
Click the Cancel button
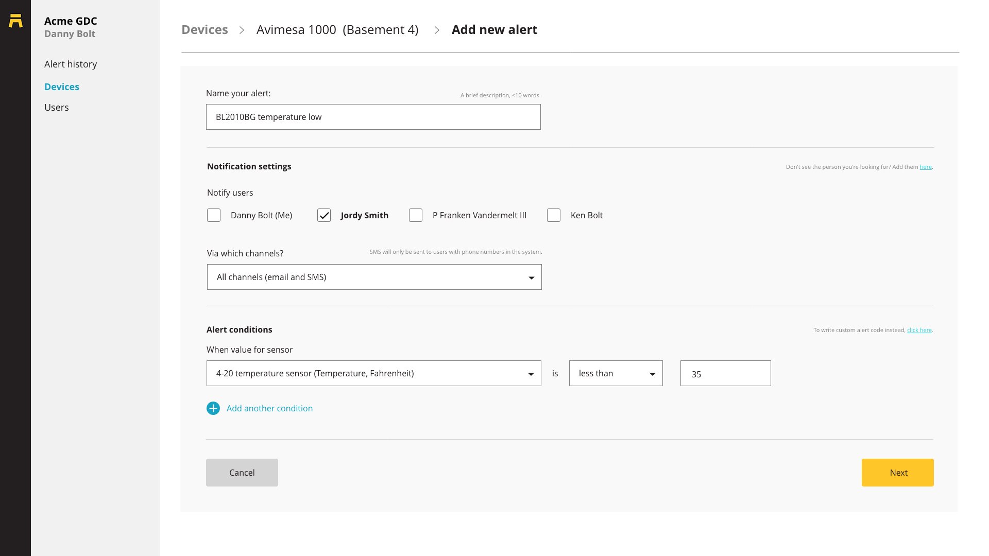point(242,473)
